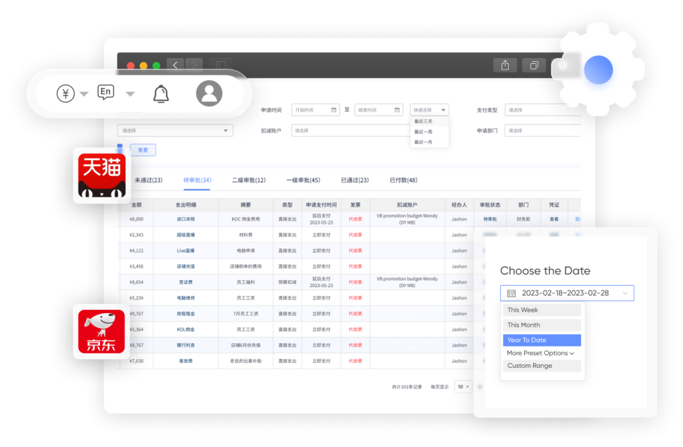683x447 pixels.
Task: Click the browser tabs overview icon
Action: pyautogui.click(x=534, y=65)
